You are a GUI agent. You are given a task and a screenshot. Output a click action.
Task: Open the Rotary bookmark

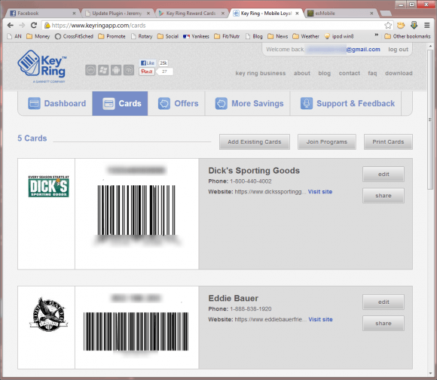pos(142,36)
